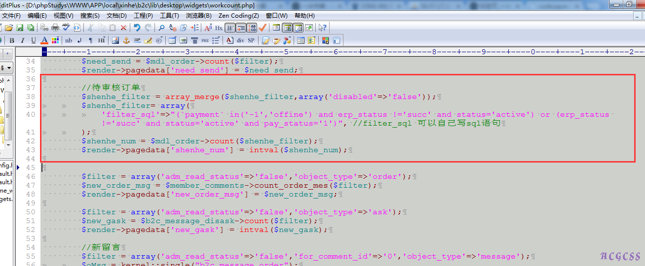Apply Bold formatting with the B icon

12,40
